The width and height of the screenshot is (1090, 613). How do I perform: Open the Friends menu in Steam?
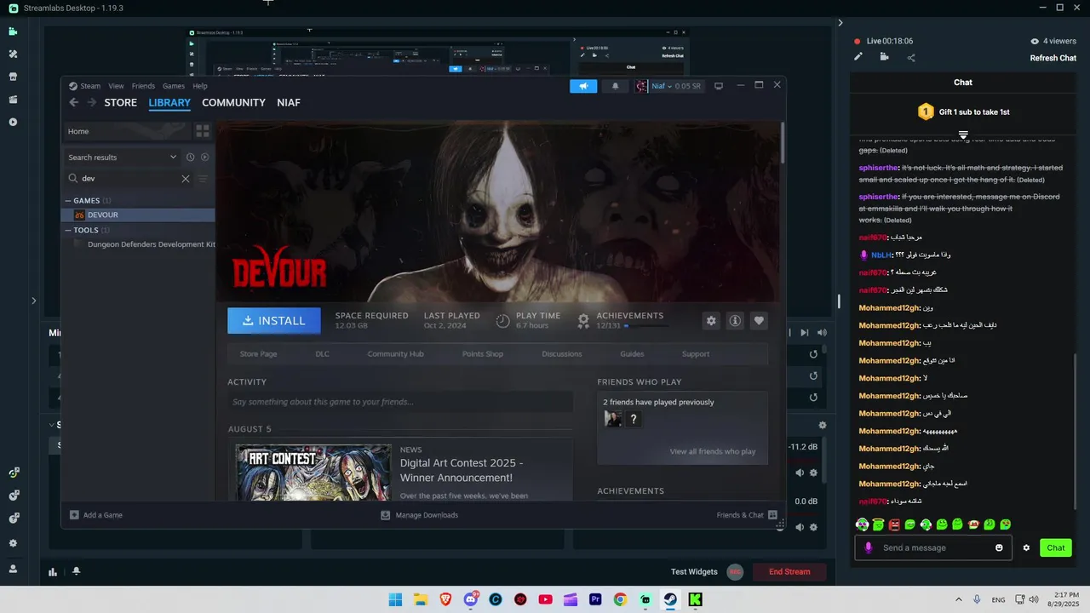pos(143,86)
